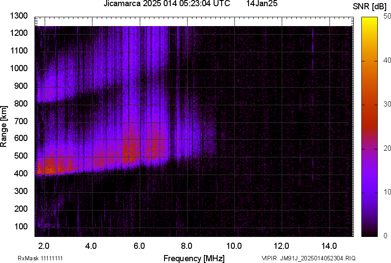The width and height of the screenshot is (391, 263).
Task: Click the frequency tick label '4.0'
Action: 91,246
